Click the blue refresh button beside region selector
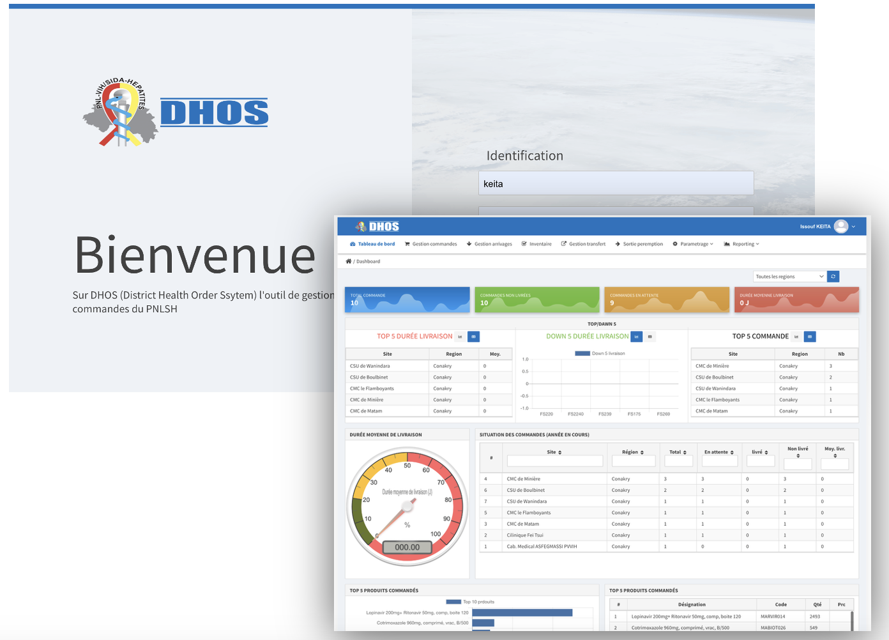The image size is (889, 640). pos(833,277)
